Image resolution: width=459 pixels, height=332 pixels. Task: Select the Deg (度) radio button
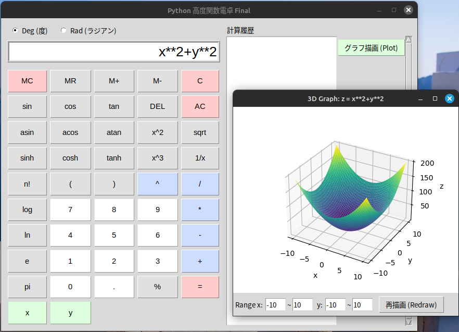[15, 31]
